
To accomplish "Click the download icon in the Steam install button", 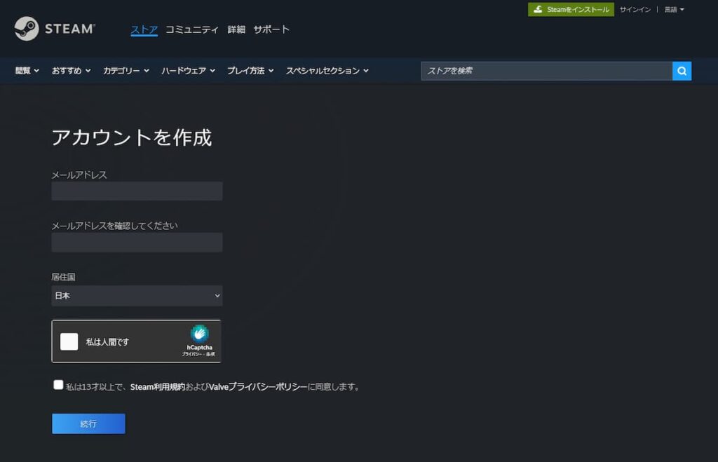I will [x=538, y=9].
